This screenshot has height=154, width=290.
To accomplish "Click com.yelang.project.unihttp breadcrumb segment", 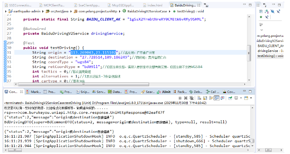I will coord(98,11).
